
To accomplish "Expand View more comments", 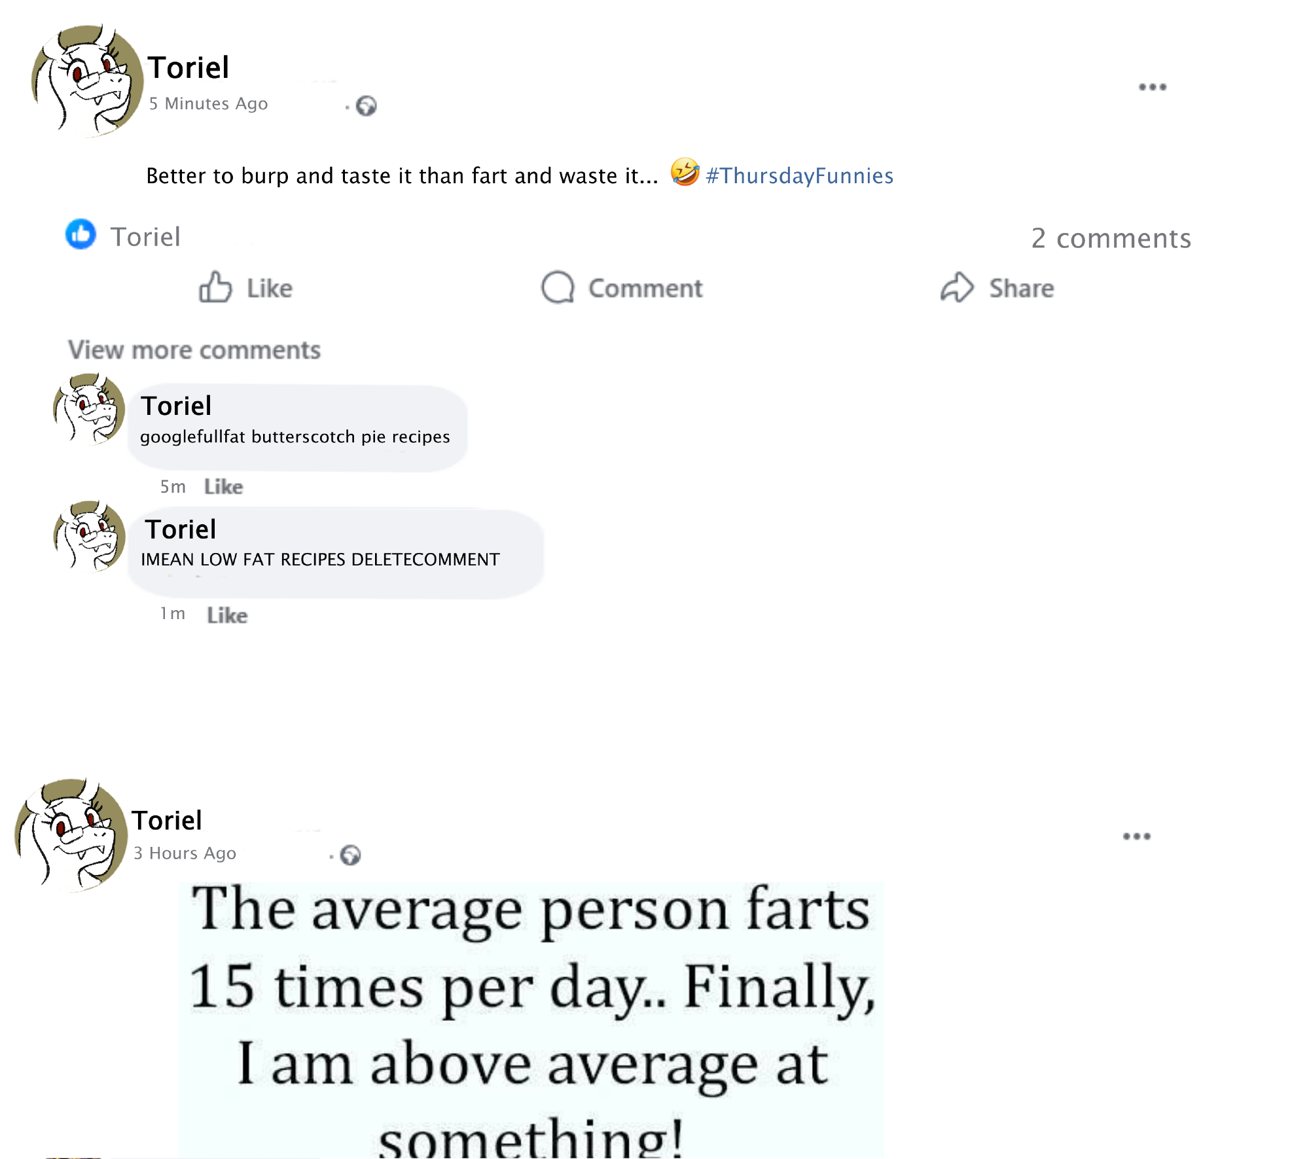I will coord(194,350).
